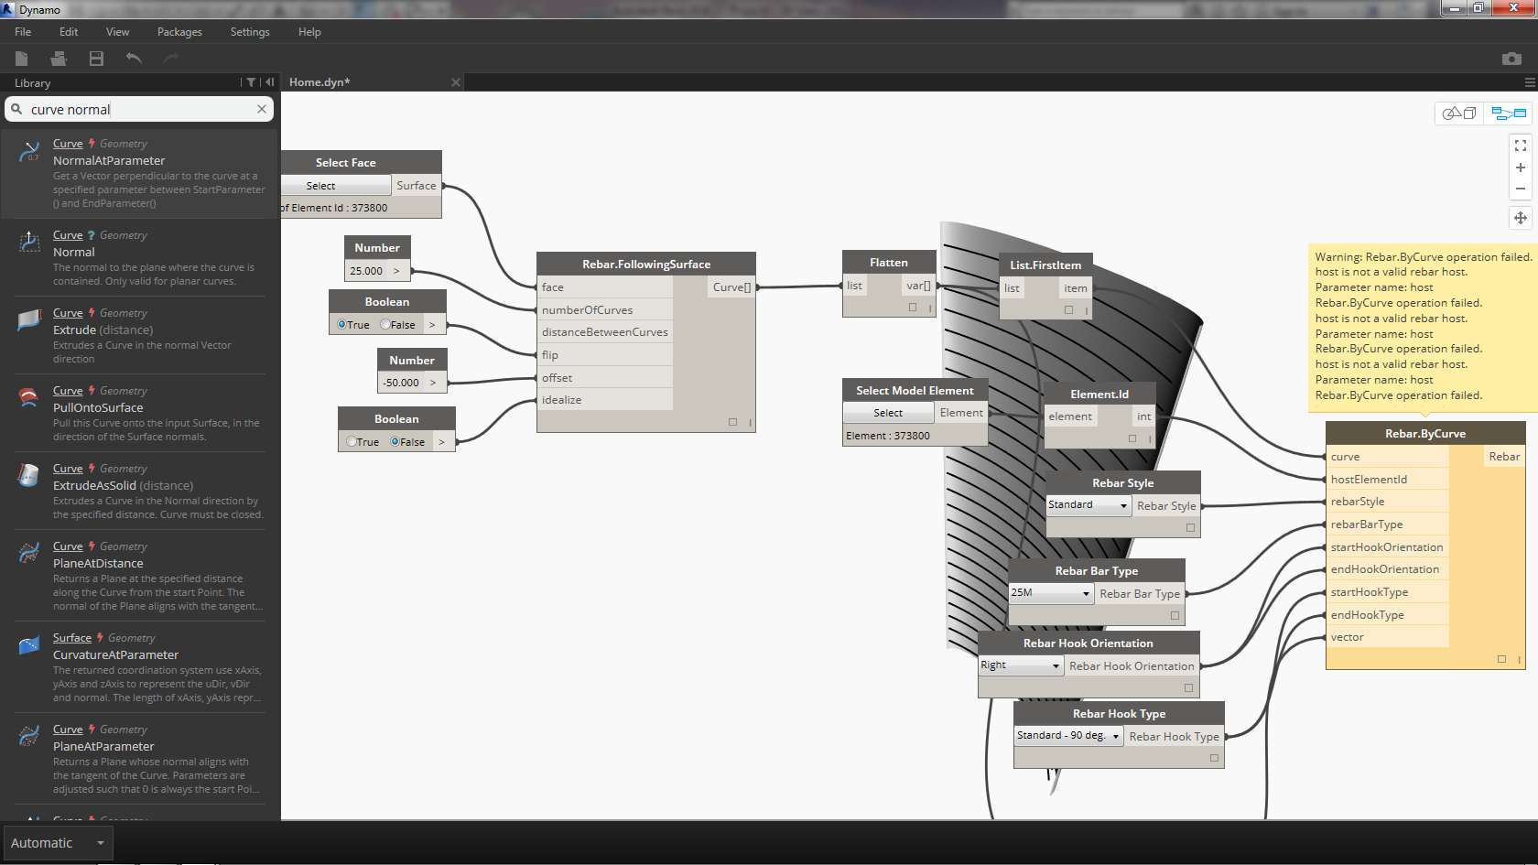Viewport: 1538px width, 865px height.
Task: Click the Rebar.ByCurve node header
Action: (1425, 433)
